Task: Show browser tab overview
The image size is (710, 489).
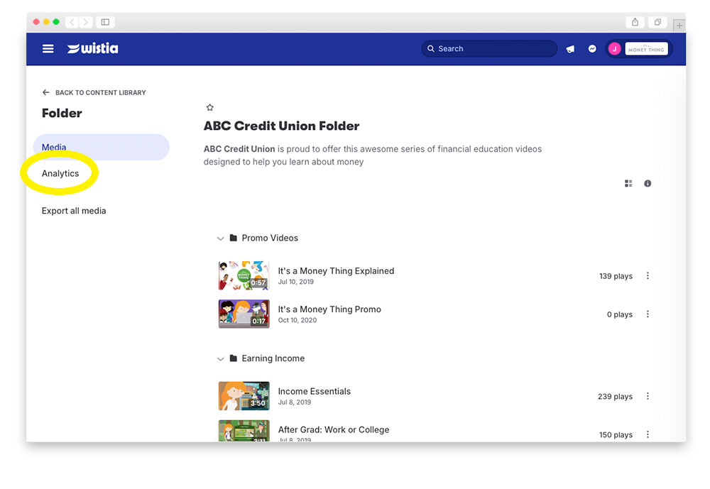Action: (x=658, y=22)
